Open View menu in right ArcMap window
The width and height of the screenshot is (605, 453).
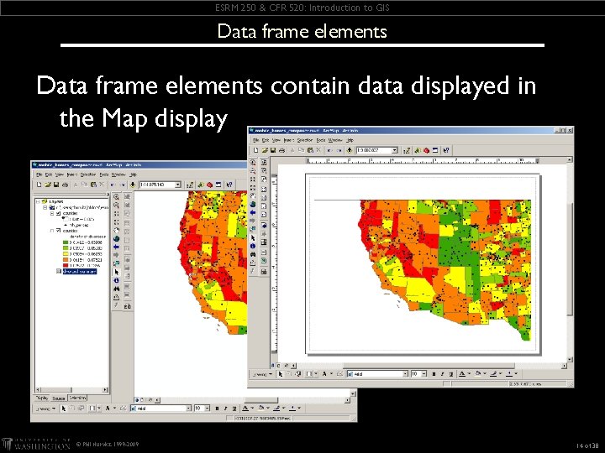(276, 140)
